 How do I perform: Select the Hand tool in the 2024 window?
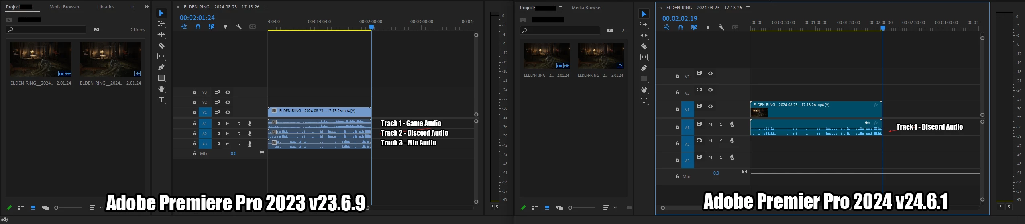(x=644, y=90)
